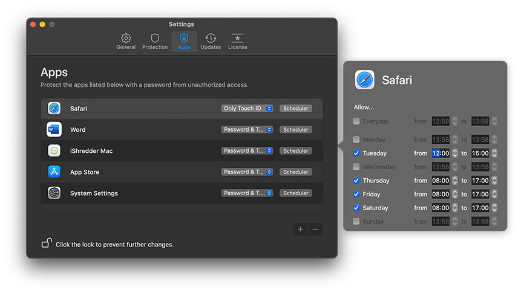Click the Safari app icon in list
524x293 pixels.
pyautogui.click(x=54, y=109)
